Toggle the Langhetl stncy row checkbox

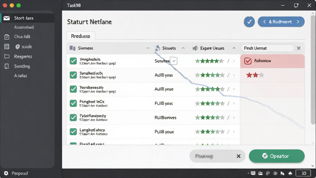click(x=73, y=132)
